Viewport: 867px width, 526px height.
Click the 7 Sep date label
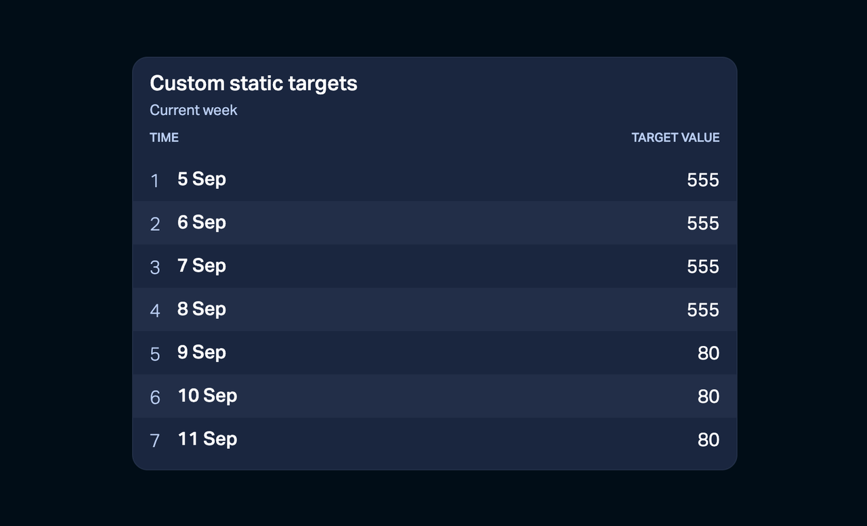(201, 266)
